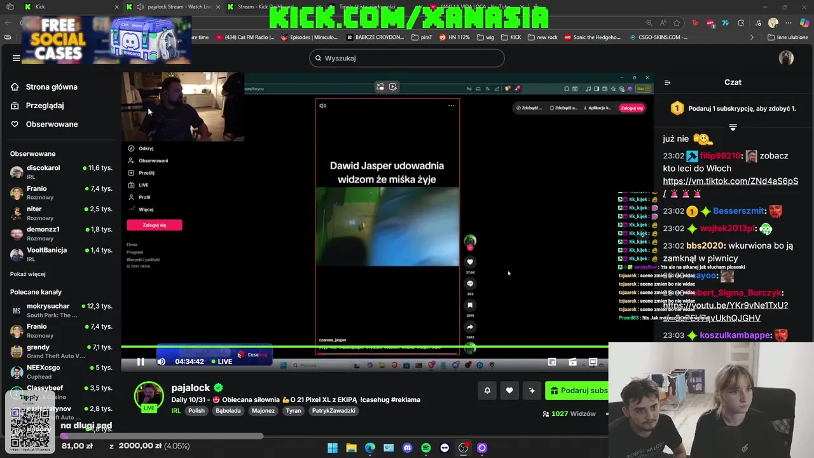Open OBS Studio from taskbar
Viewport: 814px width, 458px height.
click(x=464, y=448)
